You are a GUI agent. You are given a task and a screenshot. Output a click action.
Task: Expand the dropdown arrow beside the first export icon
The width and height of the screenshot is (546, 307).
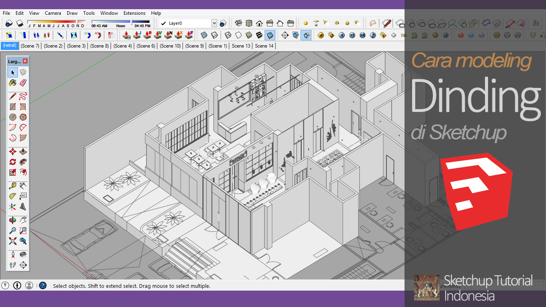129,37
